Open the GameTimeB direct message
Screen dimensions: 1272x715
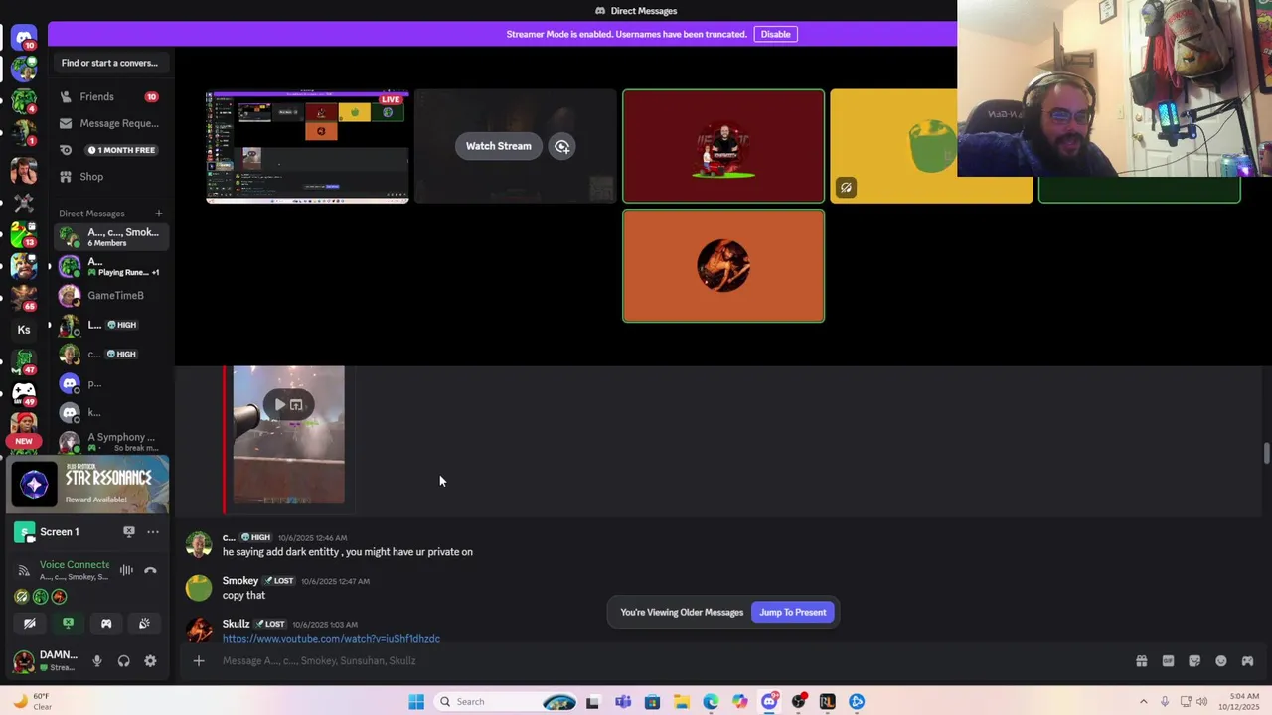(109, 295)
